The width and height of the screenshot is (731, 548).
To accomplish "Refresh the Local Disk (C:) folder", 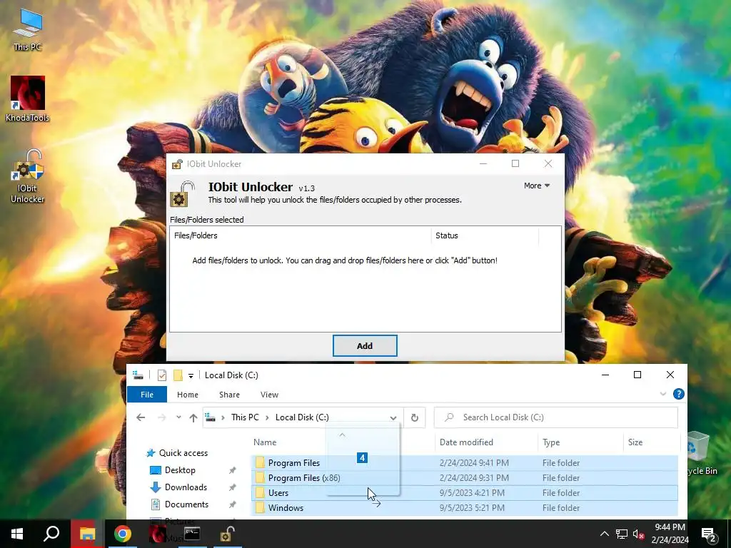I will click(415, 417).
